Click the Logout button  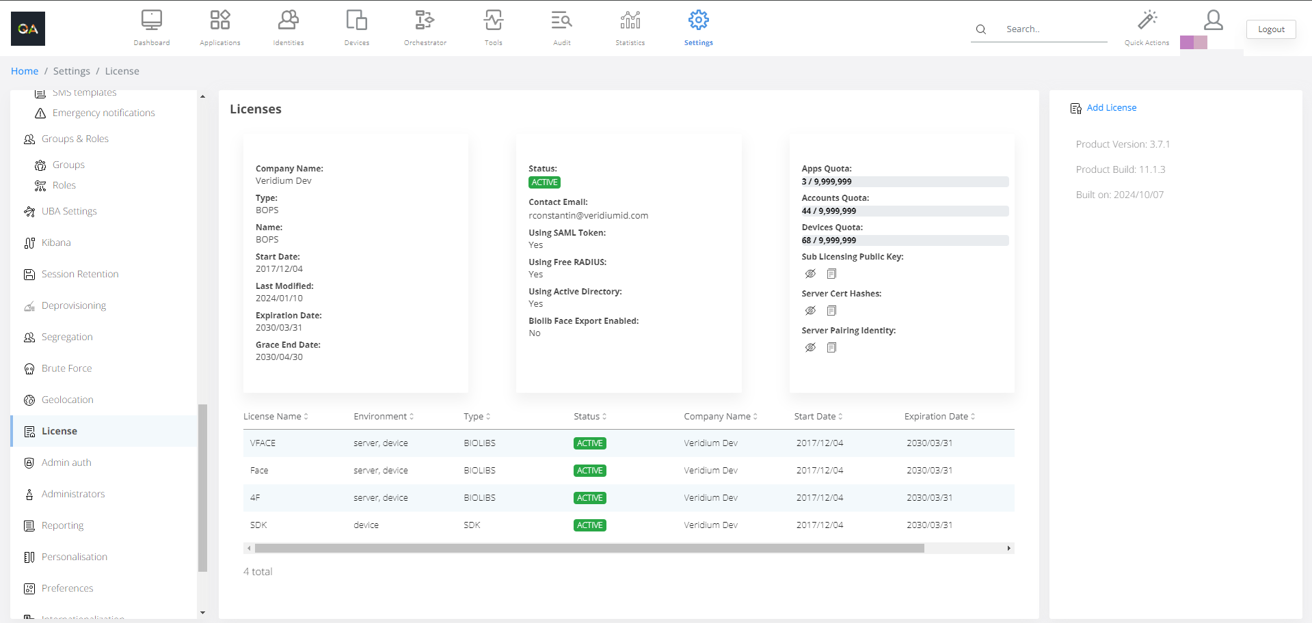[1270, 29]
